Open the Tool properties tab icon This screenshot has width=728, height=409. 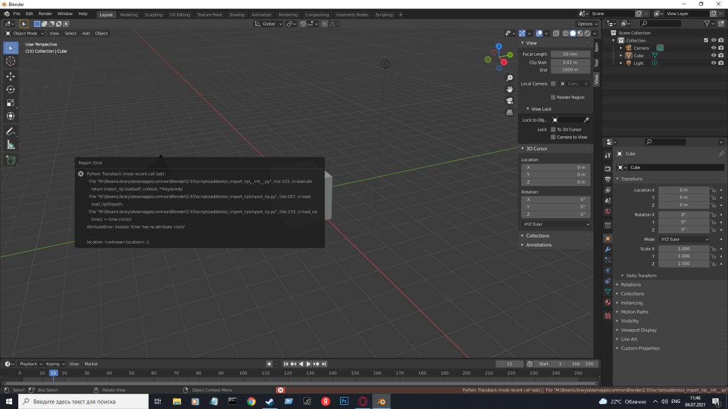click(608, 156)
